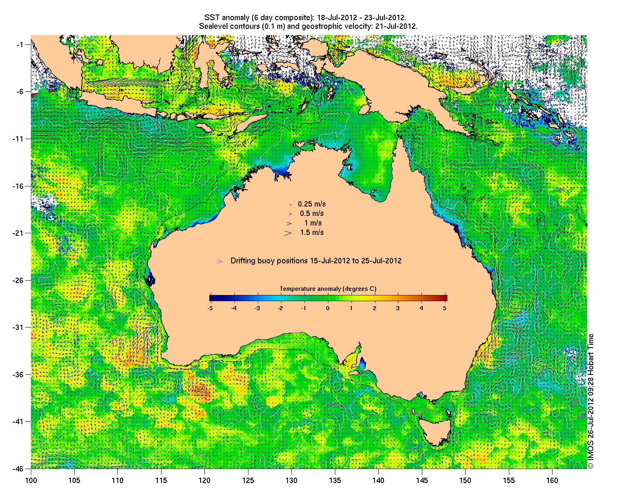Click the Drifting buoy positions legend text

[x=316, y=261]
